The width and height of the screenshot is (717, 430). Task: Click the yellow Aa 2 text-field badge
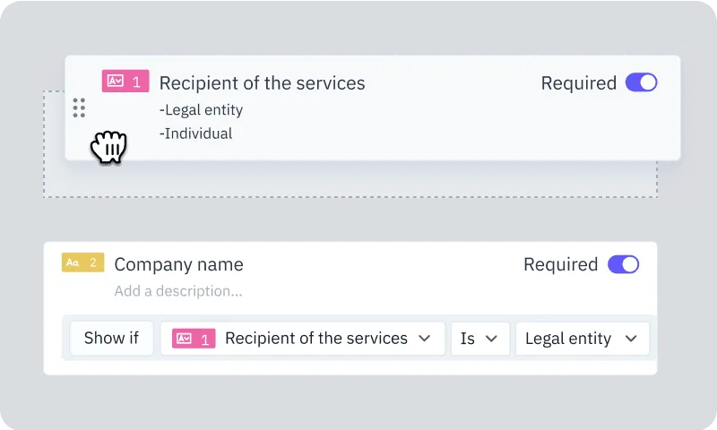click(82, 262)
